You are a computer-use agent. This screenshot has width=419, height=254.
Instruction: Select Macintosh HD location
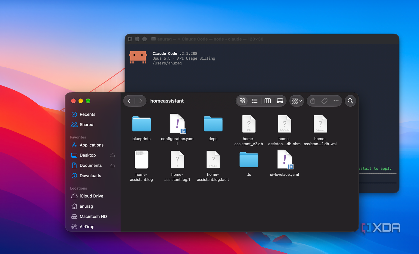coord(93,216)
